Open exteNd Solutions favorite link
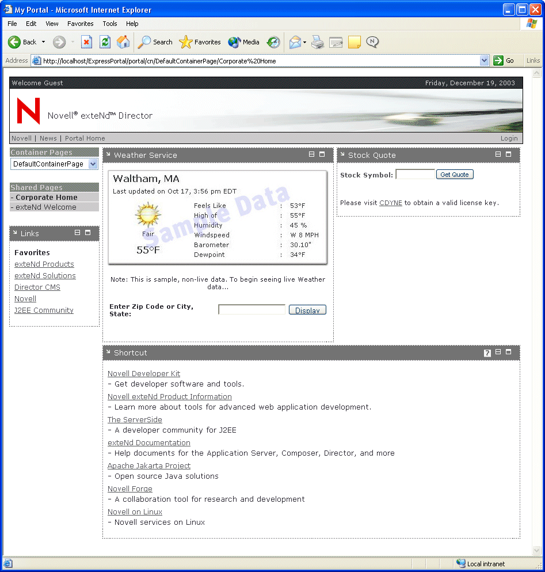Viewport: 545px width, 572px height. tap(45, 276)
